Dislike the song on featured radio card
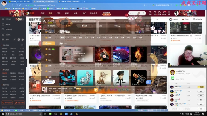 point(83,59)
